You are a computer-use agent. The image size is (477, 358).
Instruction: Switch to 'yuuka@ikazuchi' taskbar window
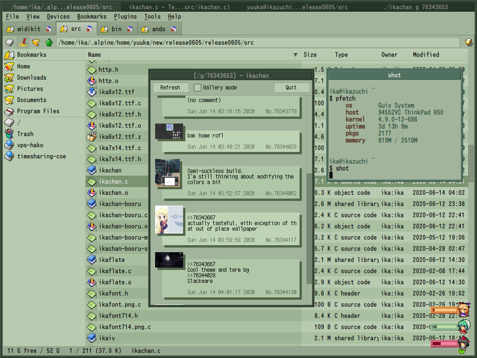pos(297,7)
